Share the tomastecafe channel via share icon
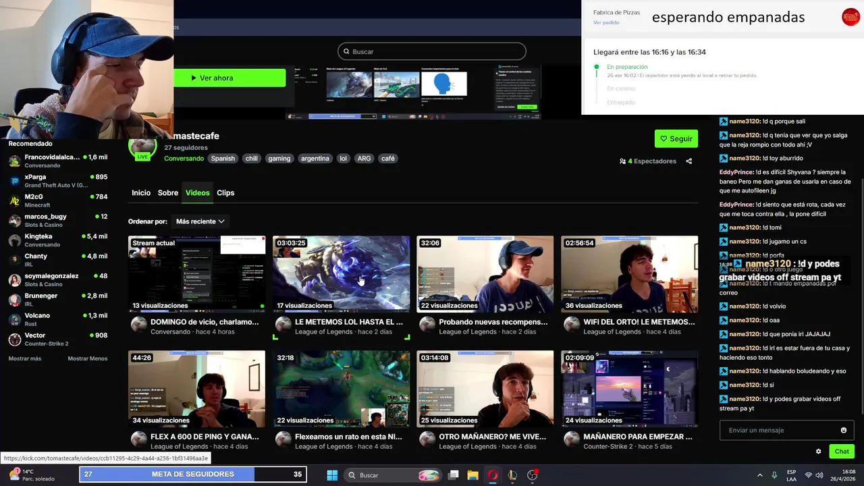This screenshot has height=486, width=864. 688,161
